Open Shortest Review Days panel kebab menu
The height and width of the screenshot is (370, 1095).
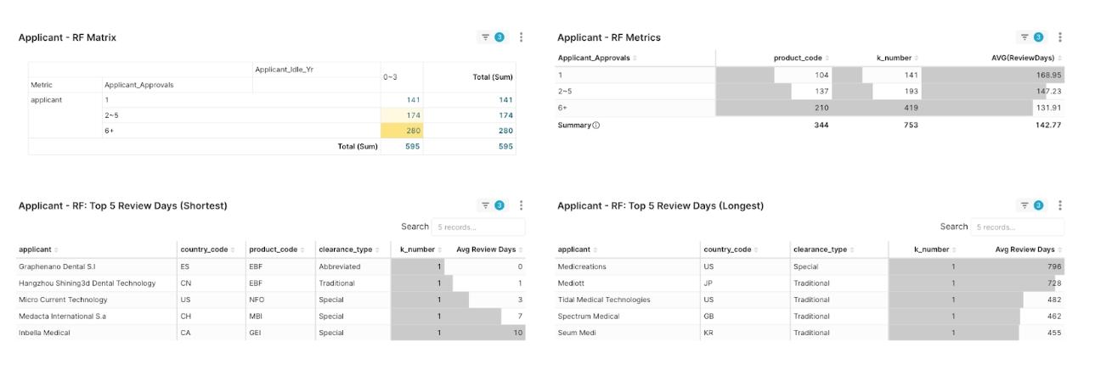522,205
